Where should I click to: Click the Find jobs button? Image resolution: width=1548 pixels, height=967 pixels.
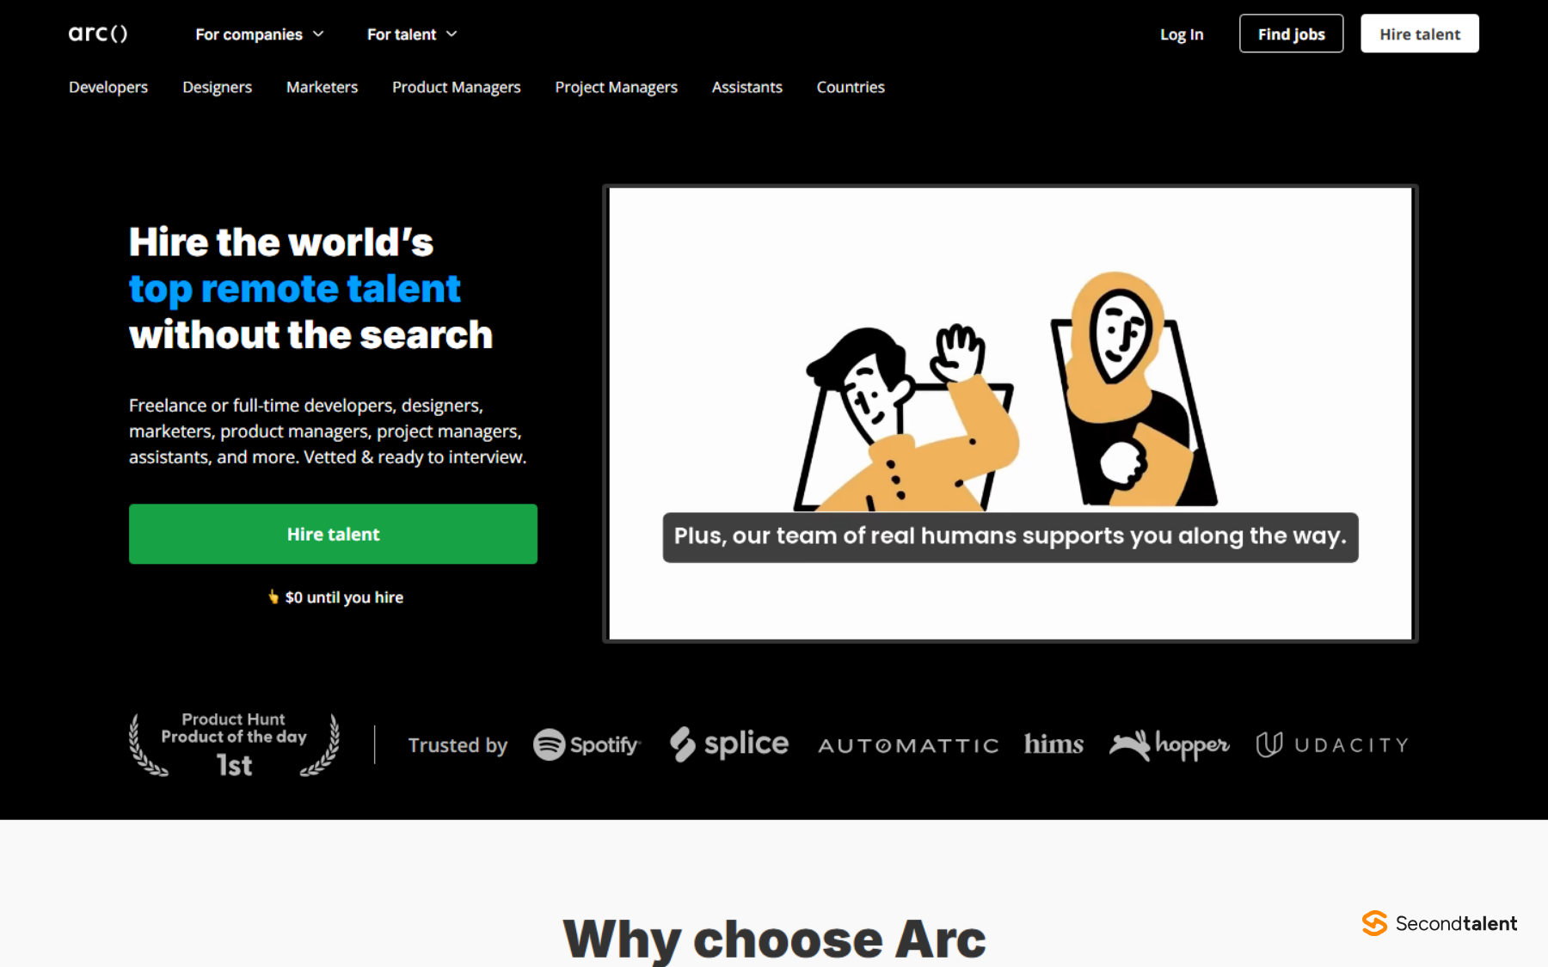[1291, 34]
